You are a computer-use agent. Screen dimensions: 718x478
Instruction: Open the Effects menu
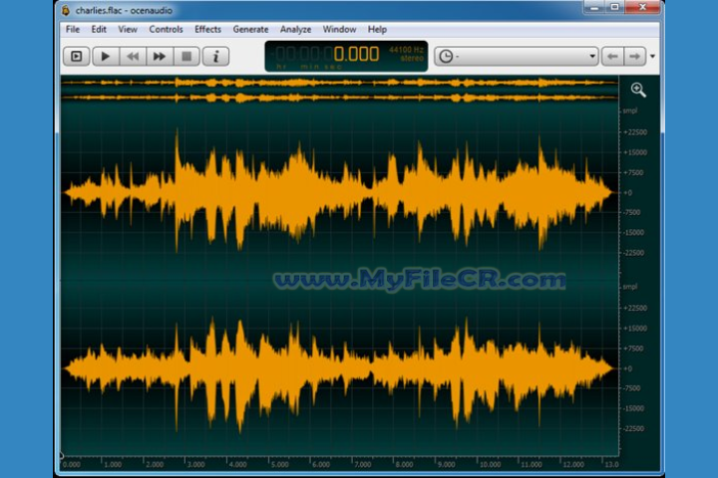coord(207,29)
